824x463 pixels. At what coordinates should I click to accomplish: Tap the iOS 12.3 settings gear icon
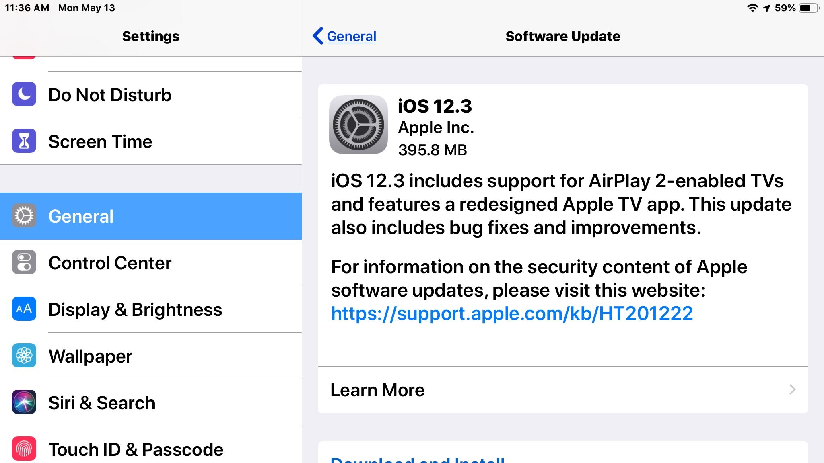coord(358,125)
